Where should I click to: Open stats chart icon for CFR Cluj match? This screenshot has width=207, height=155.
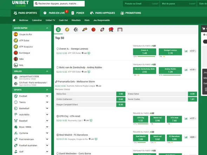[x=186, y=118]
